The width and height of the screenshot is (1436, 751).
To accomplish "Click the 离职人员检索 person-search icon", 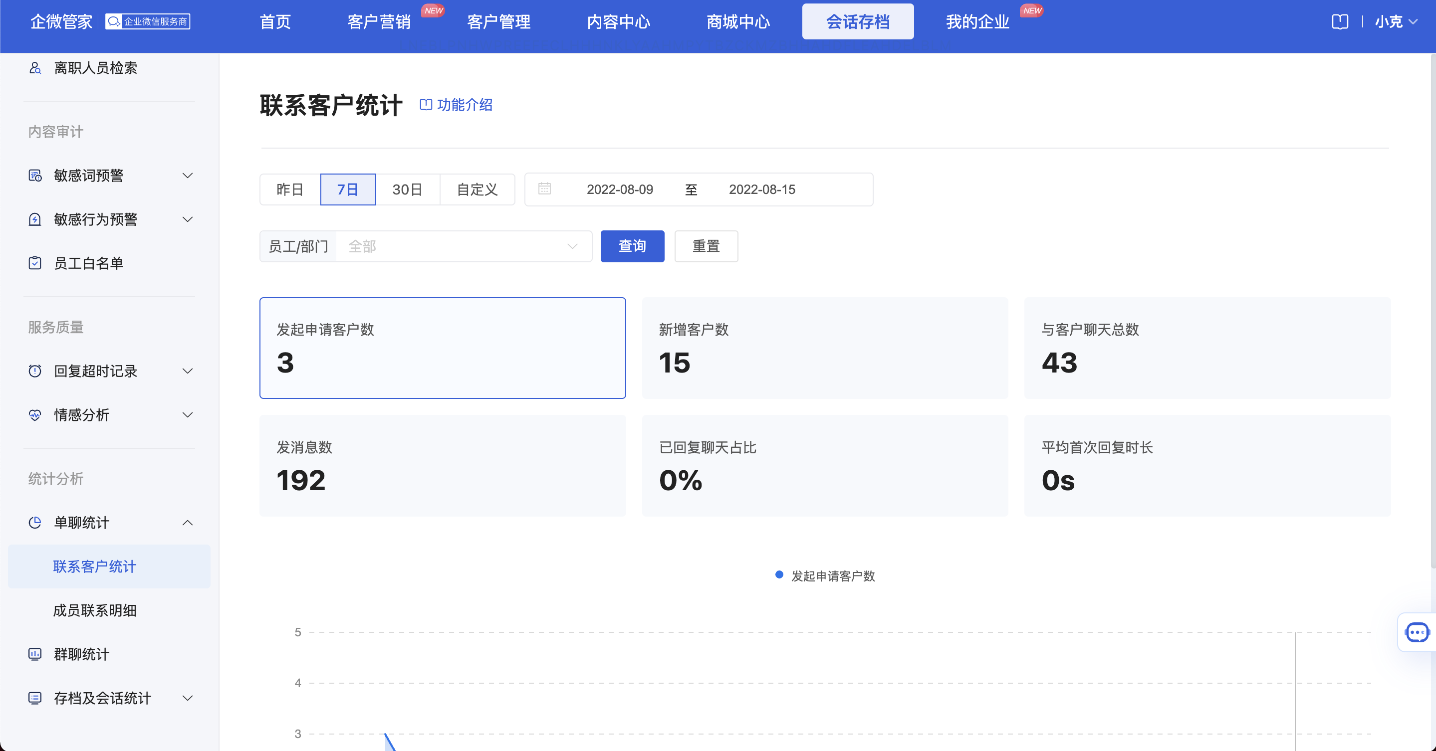I will [35, 68].
